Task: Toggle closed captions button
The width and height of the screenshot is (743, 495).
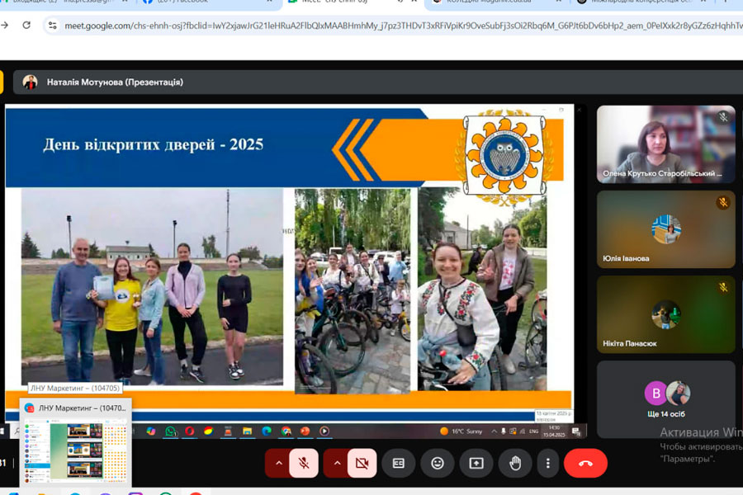Action: (x=399, y=463)
